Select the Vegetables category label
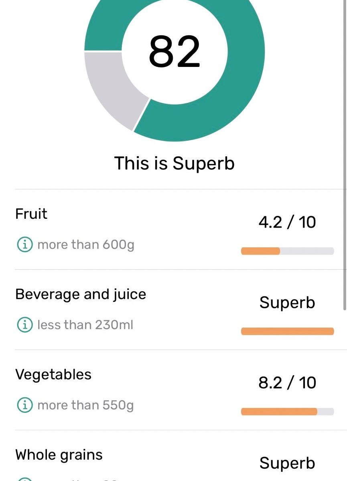The image size is (347, 481). [x=53, y=374]
